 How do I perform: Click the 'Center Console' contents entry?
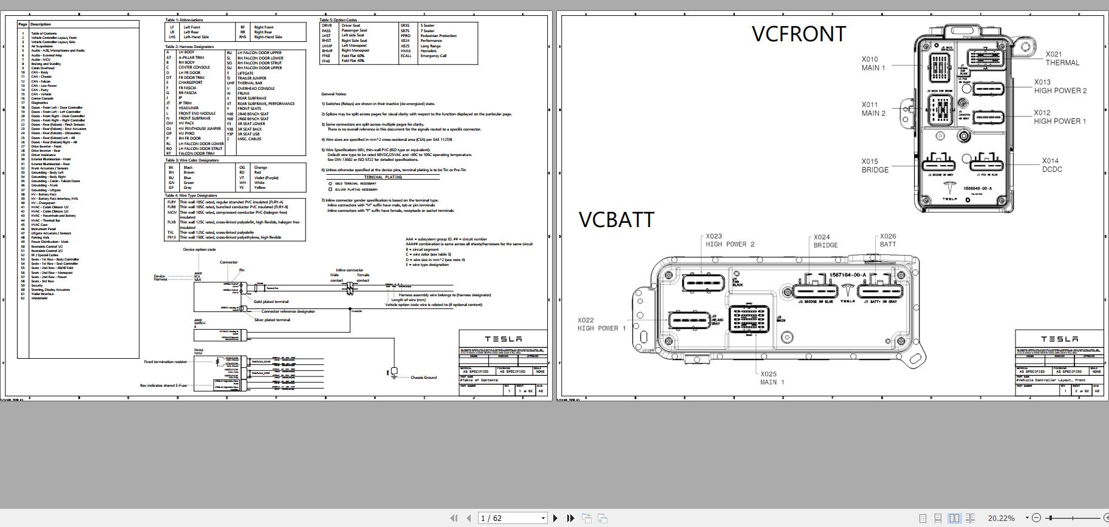point(43,98)
